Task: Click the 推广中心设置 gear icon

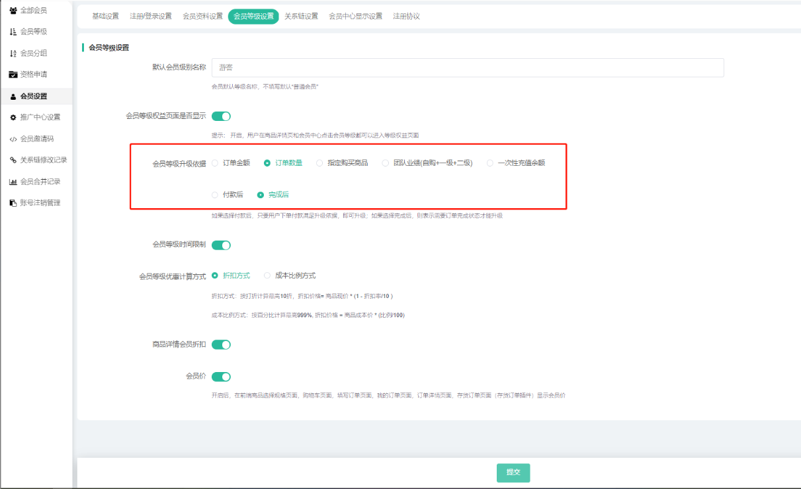Action: click(13, 118)
